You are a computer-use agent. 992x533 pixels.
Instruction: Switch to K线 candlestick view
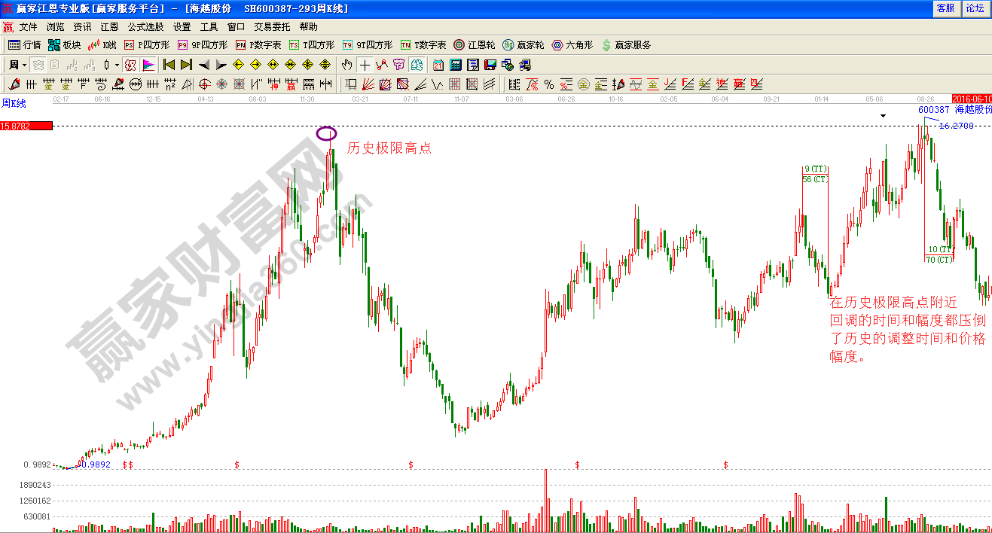point(102,45)
